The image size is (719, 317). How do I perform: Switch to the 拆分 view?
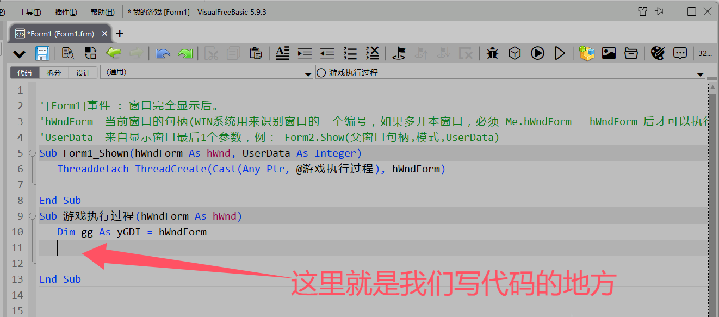coord(54,73)
